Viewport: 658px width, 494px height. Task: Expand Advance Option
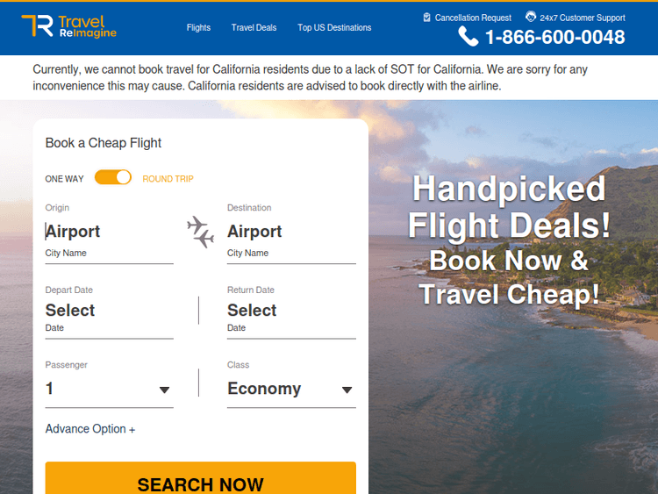90,429
